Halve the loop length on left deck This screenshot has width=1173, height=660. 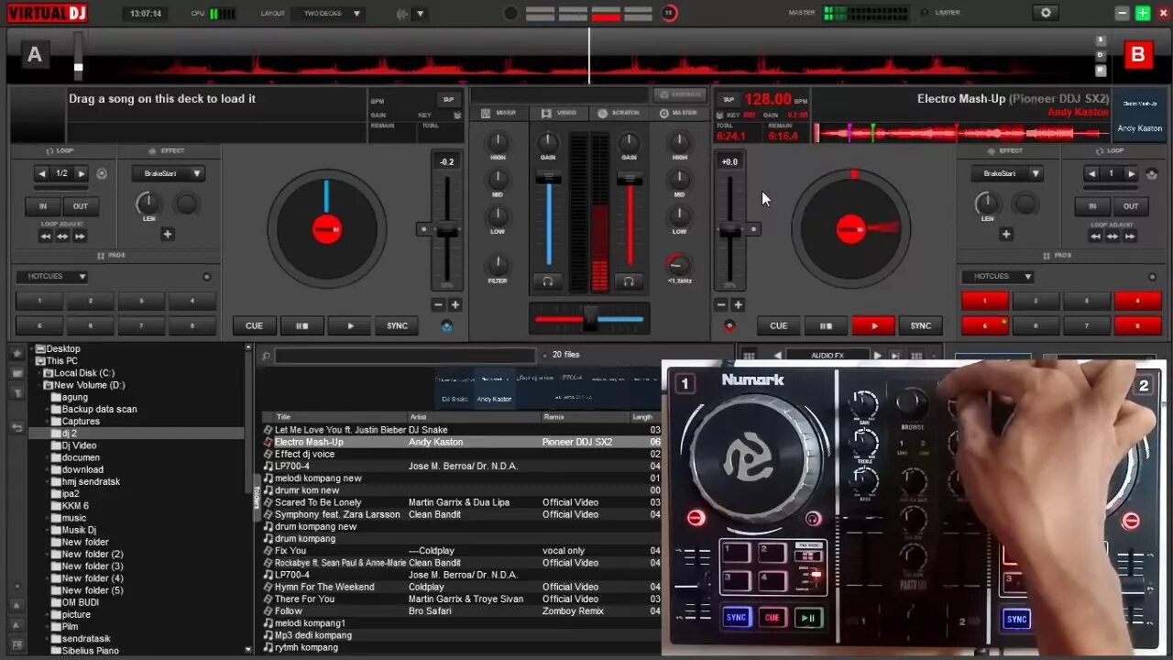click(x=42, y=173)
